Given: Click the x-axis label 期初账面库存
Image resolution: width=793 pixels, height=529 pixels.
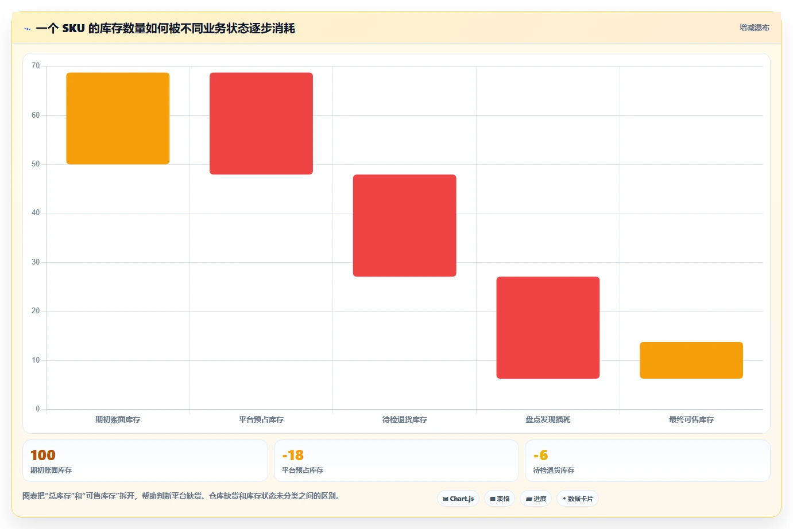Looking at the screenshot, I should pos(118,420).
